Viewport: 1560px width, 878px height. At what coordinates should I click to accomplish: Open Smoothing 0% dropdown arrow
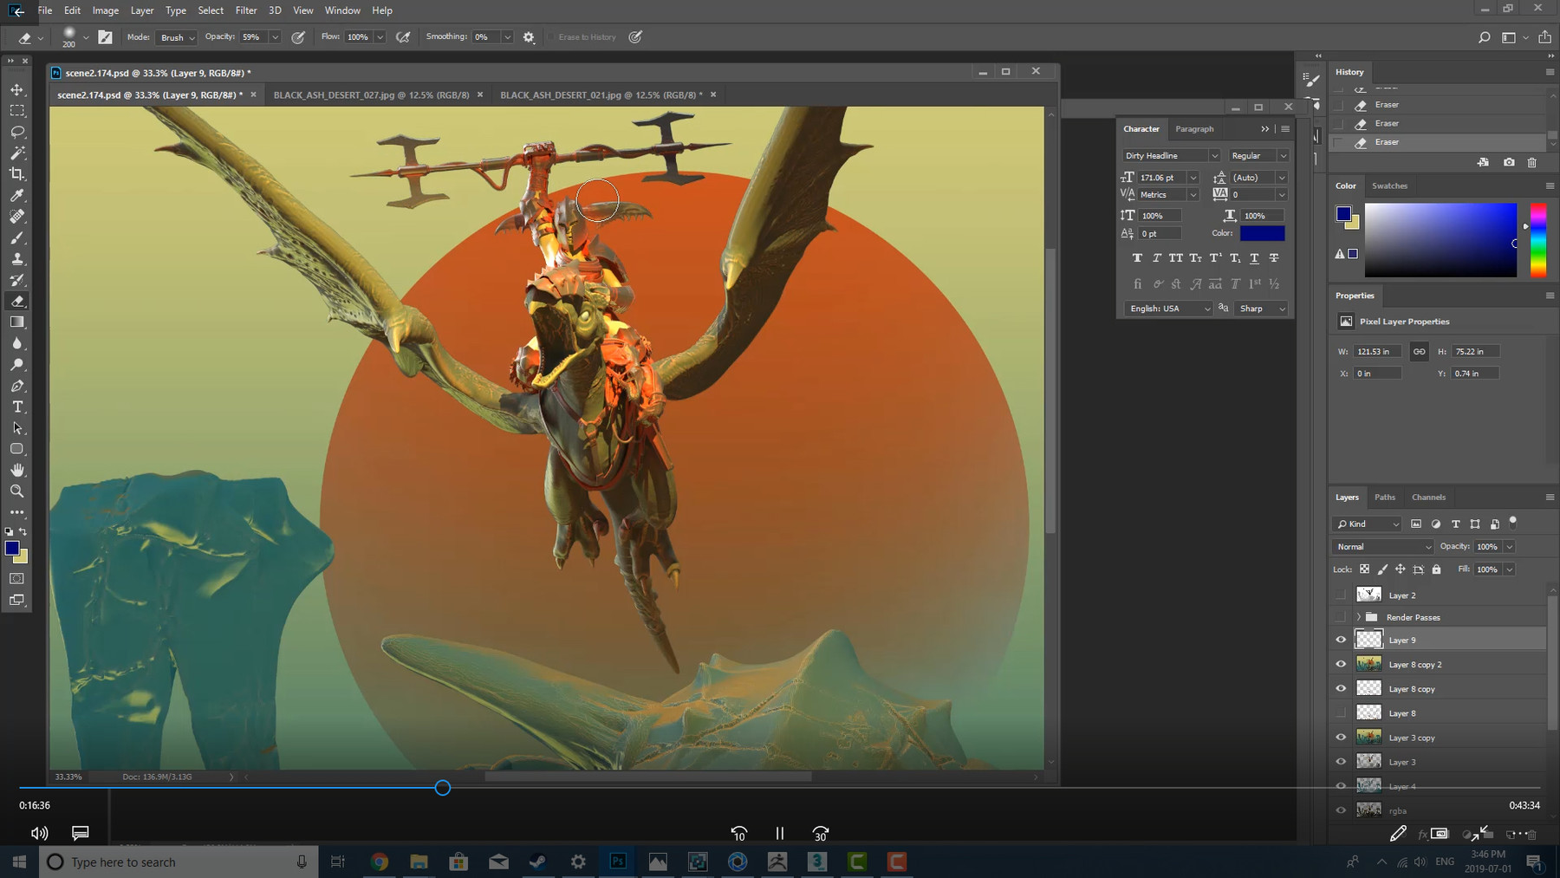tap(507, 37)
